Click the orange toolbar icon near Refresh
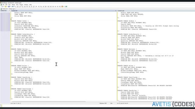 coord(62,7)
